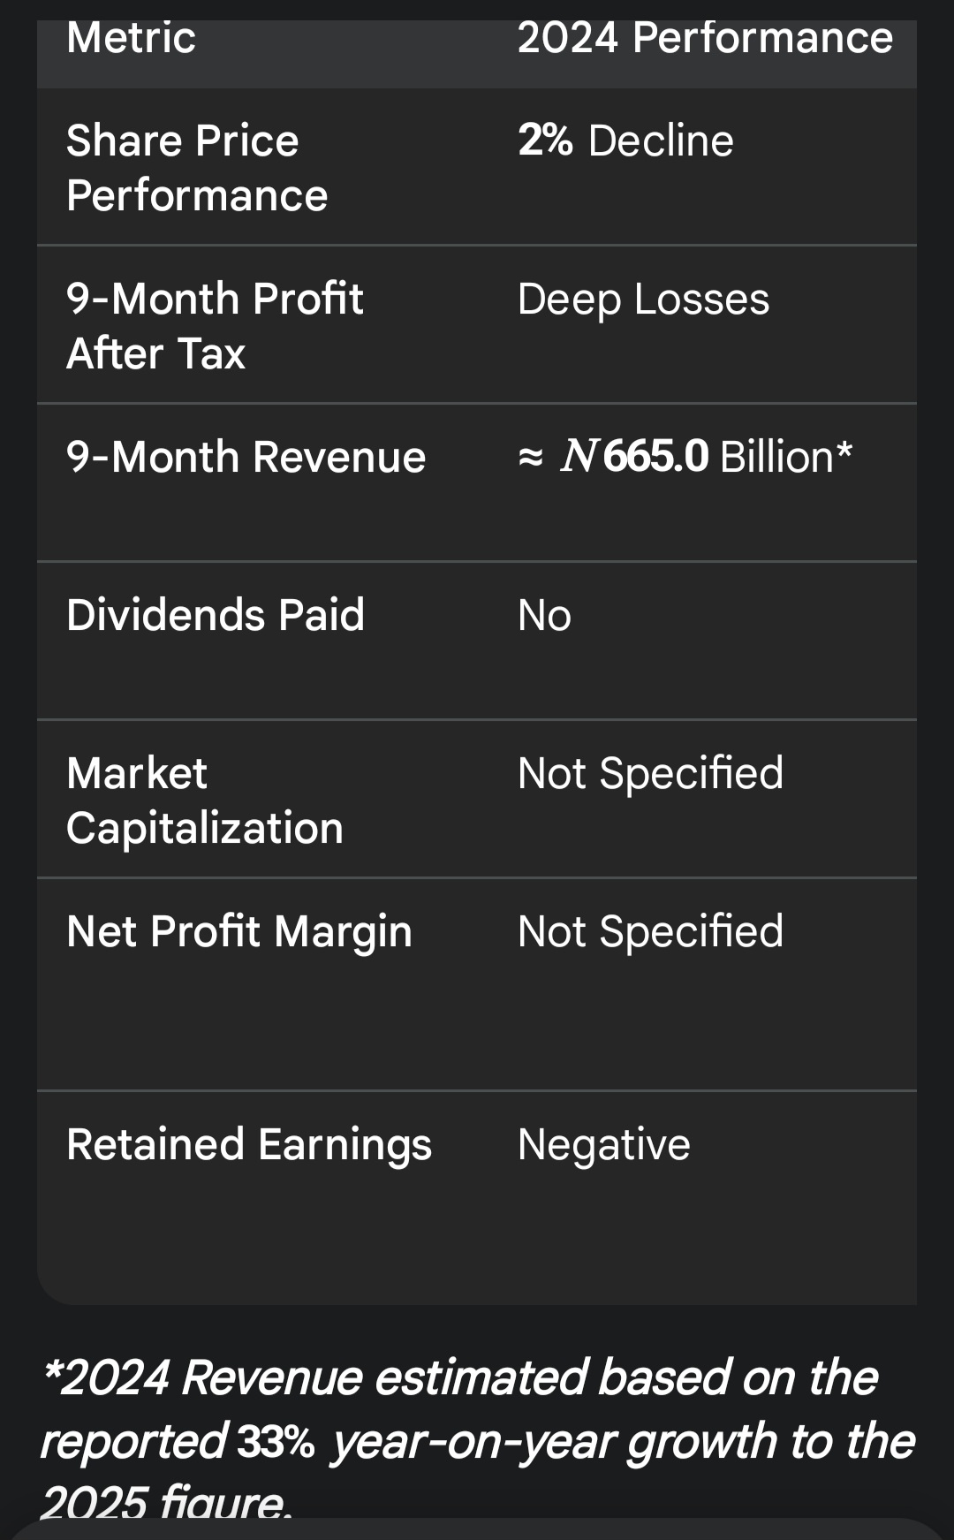Viewport: 954px width, 1540px height.
Task: Select the 9-Month Revenue row label
Action: (x=246, y=458)
